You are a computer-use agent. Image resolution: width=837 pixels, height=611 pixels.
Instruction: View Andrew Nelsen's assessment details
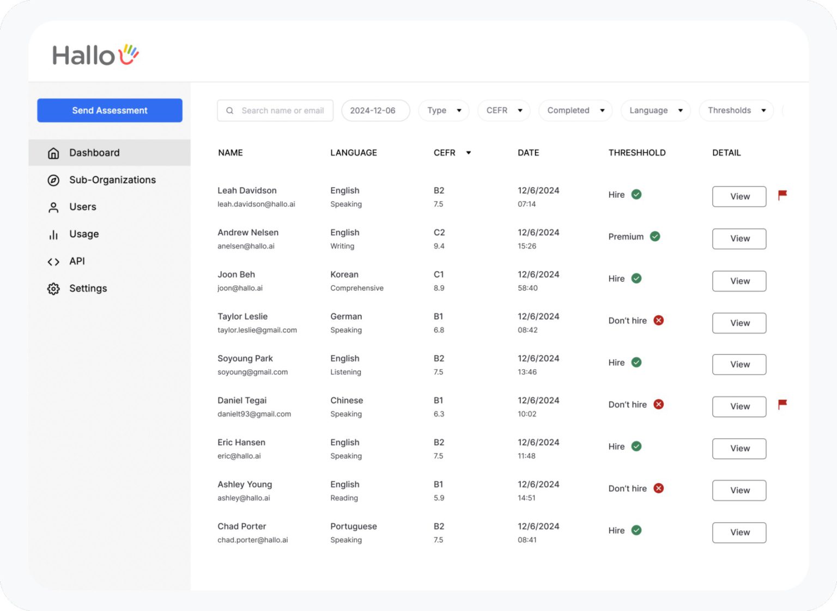(x=739, y=239)
